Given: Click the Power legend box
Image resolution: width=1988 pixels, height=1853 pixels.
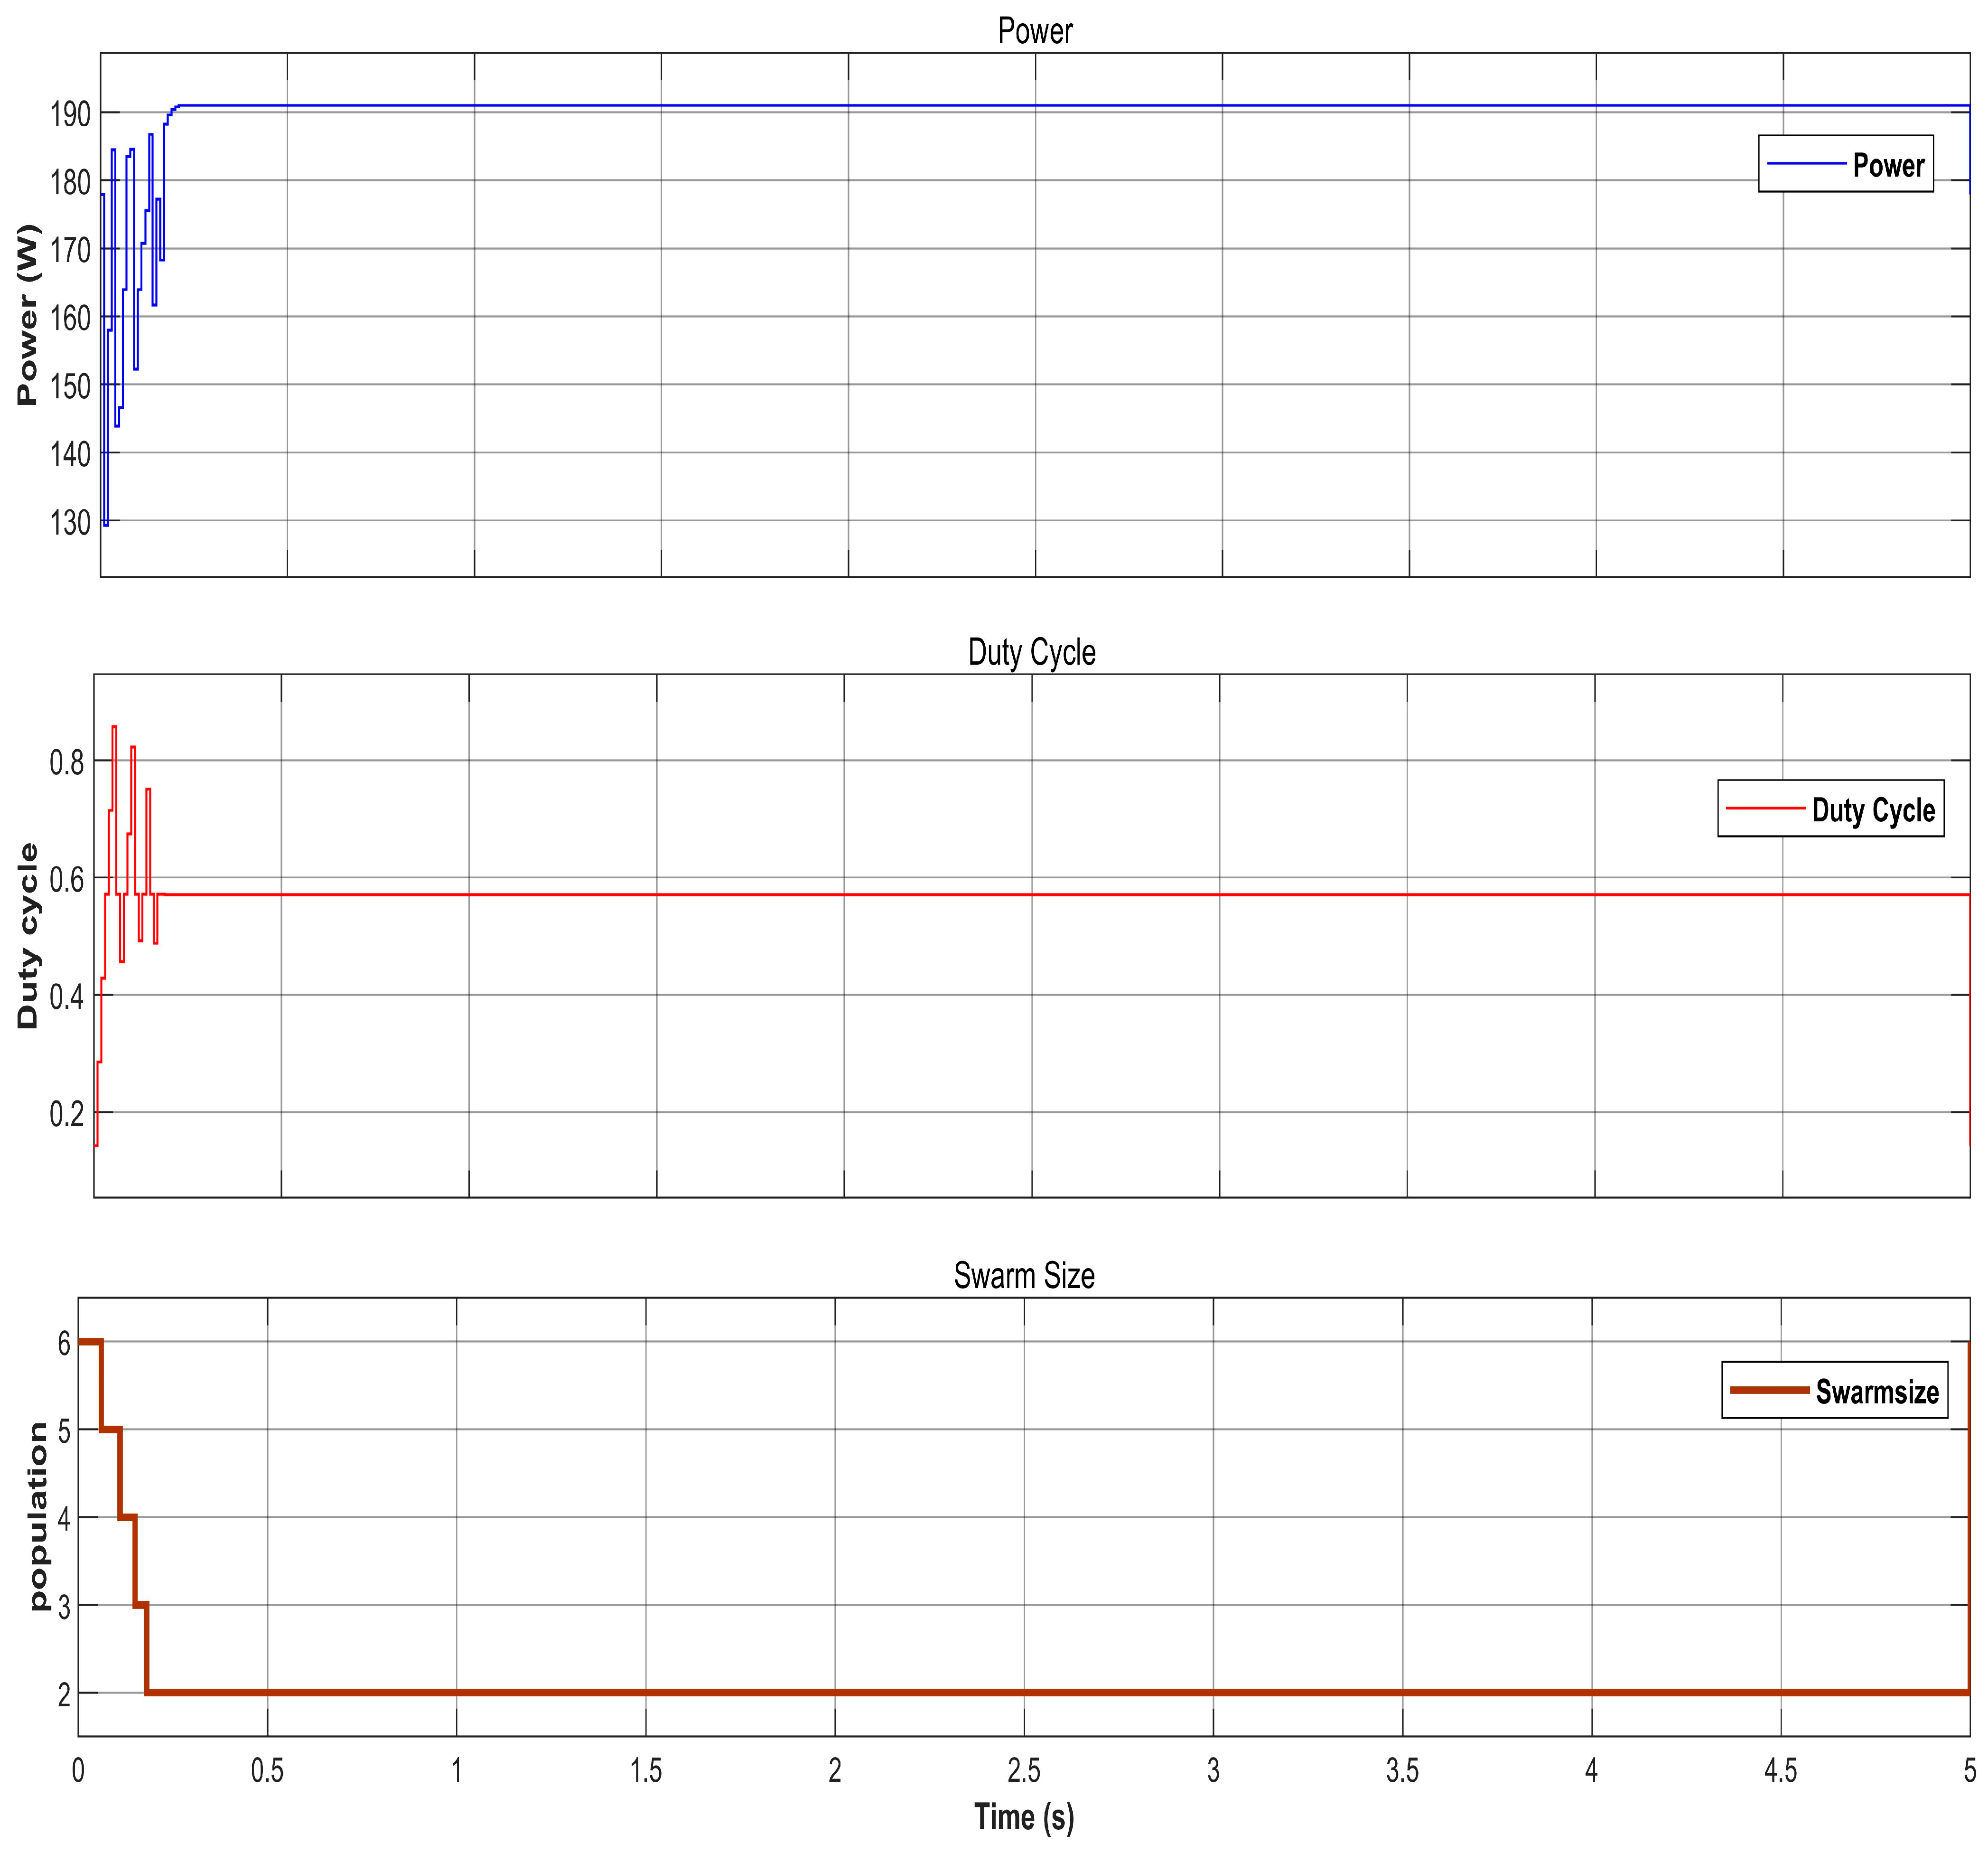Looking at the screenshot, I should 1845,163.
